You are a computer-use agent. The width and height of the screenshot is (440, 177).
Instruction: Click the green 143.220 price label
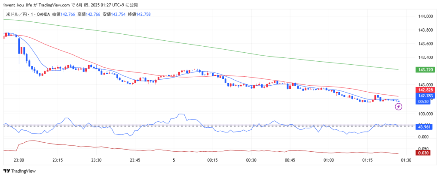tap(425, 69)
